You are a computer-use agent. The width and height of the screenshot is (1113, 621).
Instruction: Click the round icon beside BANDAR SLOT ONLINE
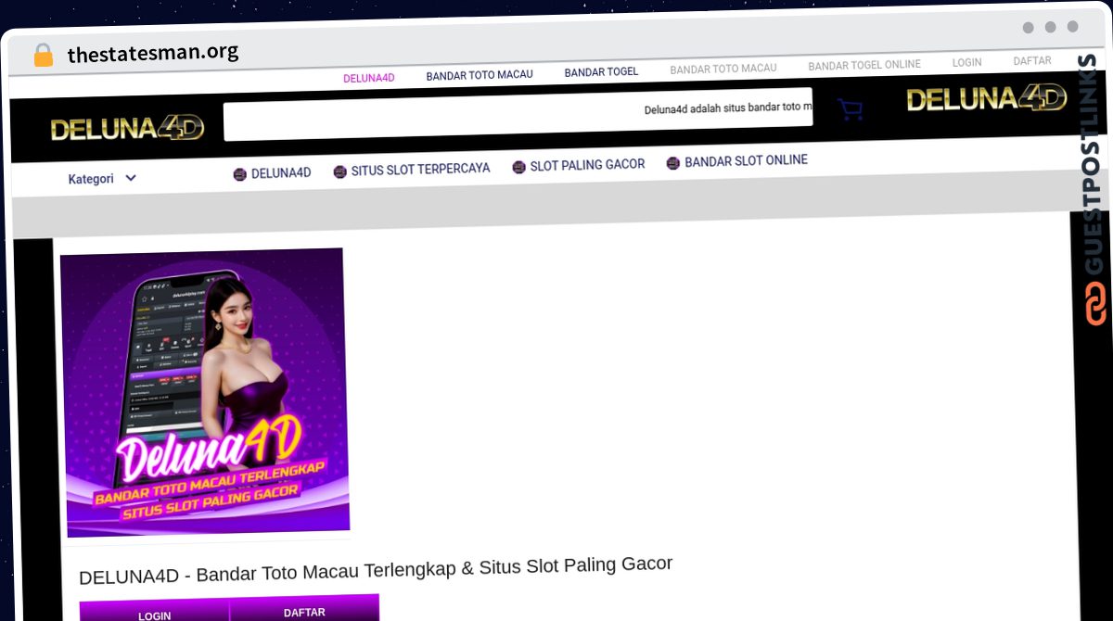point(673,163)
